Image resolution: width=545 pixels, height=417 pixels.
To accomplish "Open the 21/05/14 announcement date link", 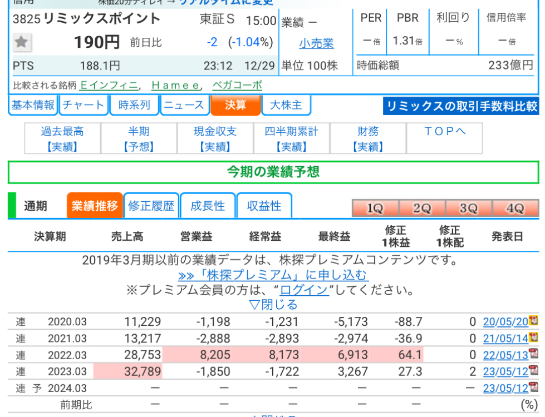I will [x=505, y=338].
